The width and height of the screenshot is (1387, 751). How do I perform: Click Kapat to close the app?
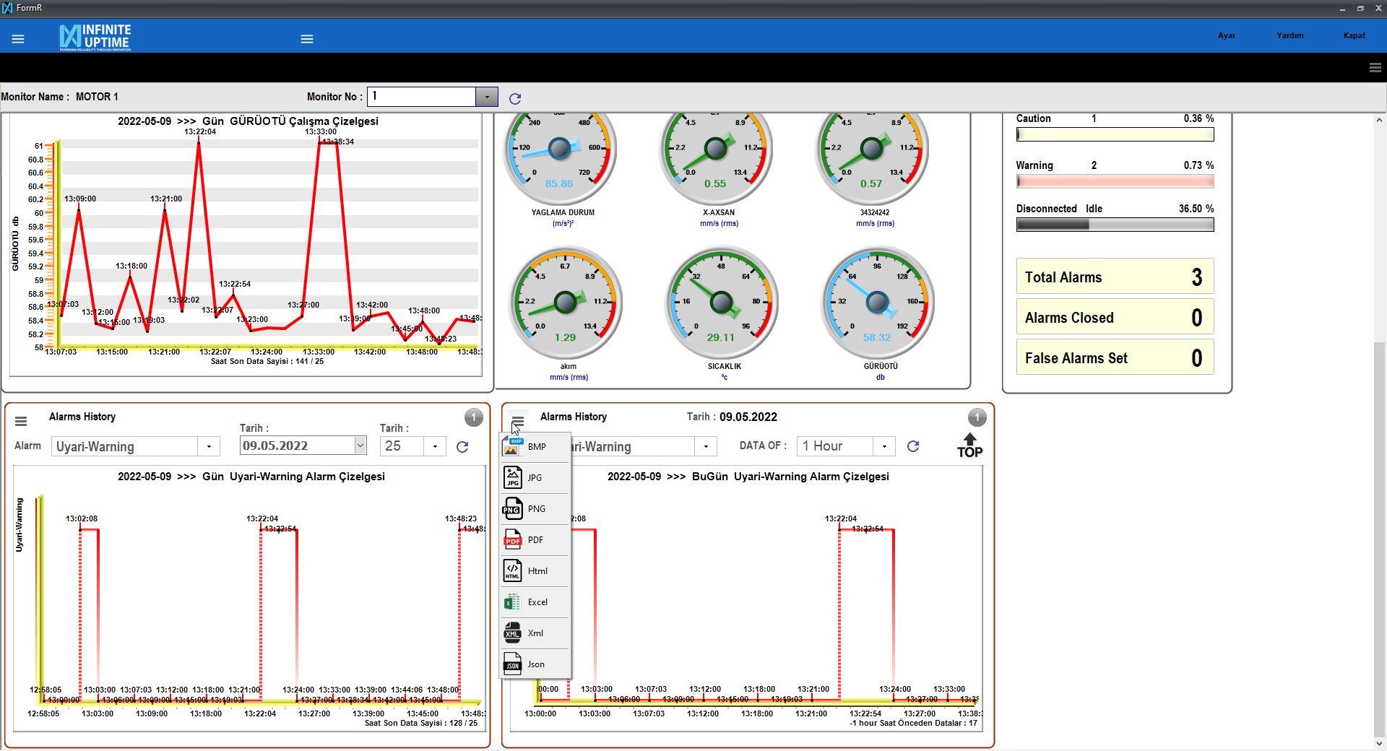tap(1354, 35)
